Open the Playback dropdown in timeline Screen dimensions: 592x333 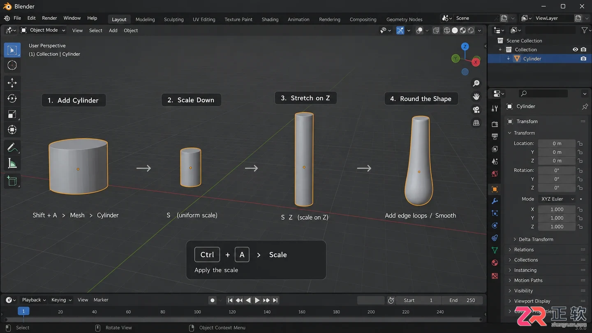tap(34, 300)
